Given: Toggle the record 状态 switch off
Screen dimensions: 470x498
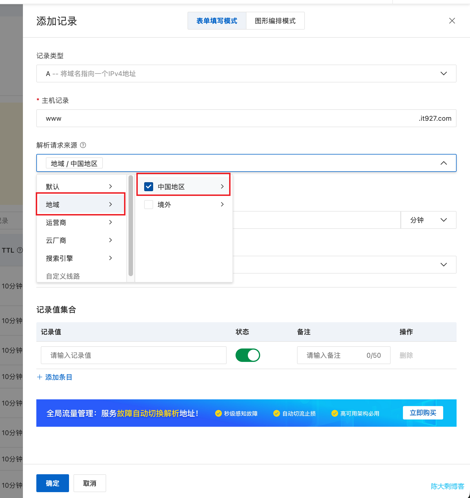Looking at the screenshot, I should point(248,355).
